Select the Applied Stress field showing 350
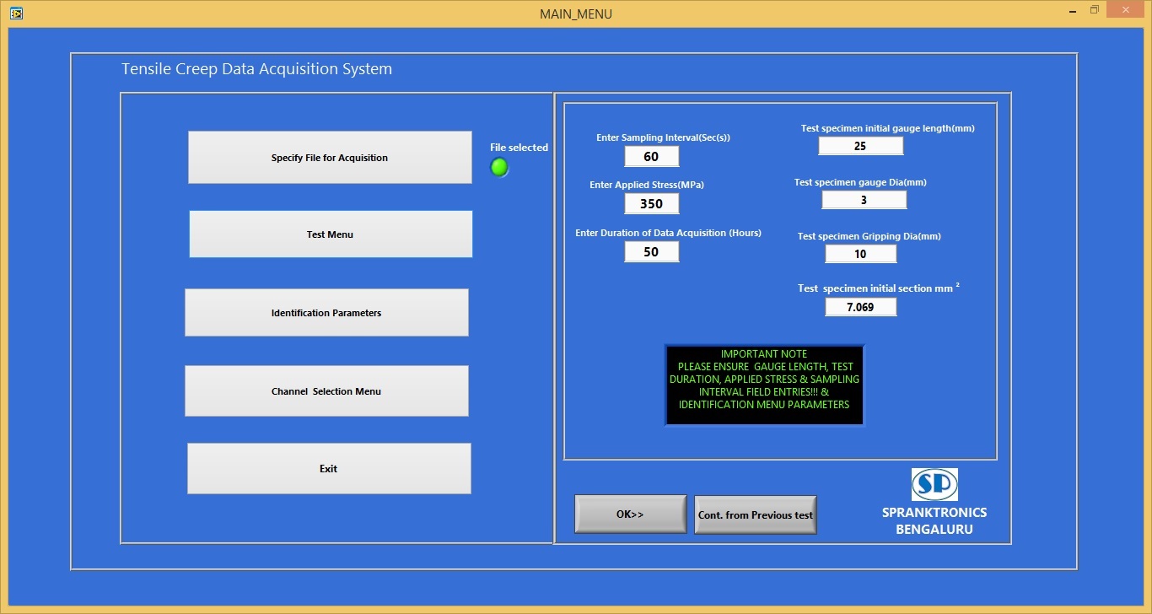This screenshot has width=1152, height=614. click(x=651, y=203)
